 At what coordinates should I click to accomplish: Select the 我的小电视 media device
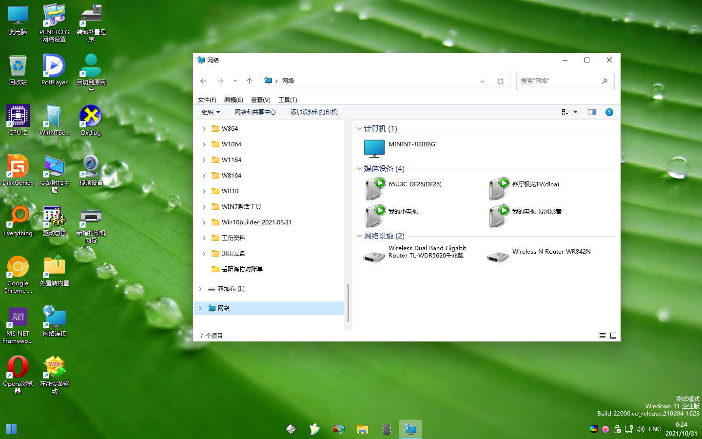[x=392, y=216]
